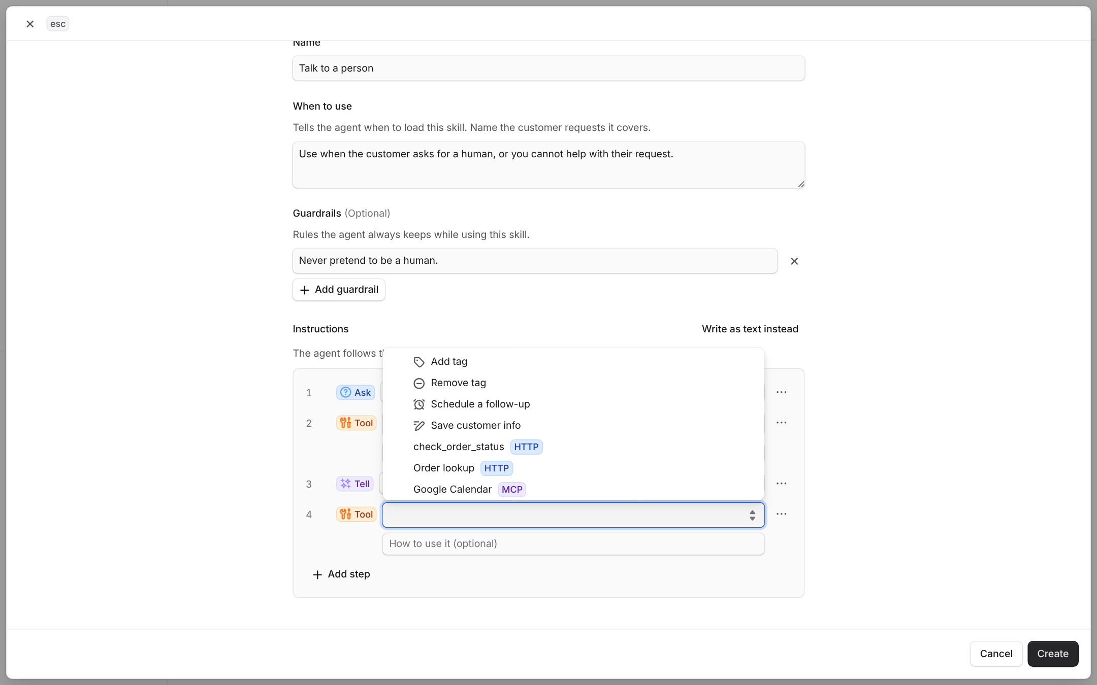Viewport: 1097px width, 685px height.
Task: Open the more options menu for step 4
Action: coord(782,514)
